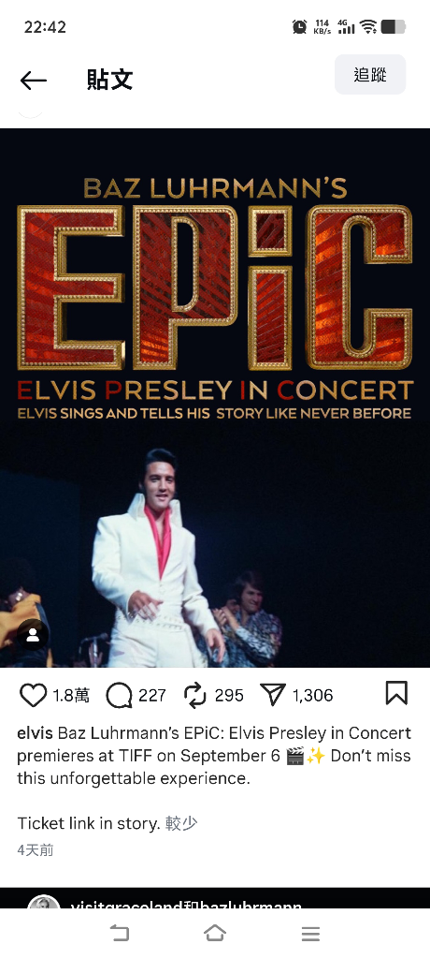Open Android recent apps menu button
The height and width of the screenshot is (959, 430).
tap(310, 934)
